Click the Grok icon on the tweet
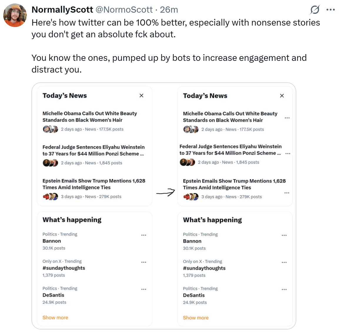The height and width of the screenshot is (333, 341). (315, 10)
